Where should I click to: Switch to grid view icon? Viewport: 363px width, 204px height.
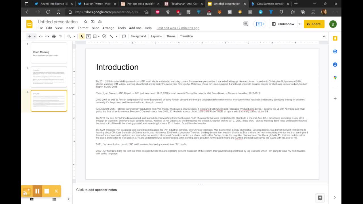pyautogui.click(x=54, y=199)
